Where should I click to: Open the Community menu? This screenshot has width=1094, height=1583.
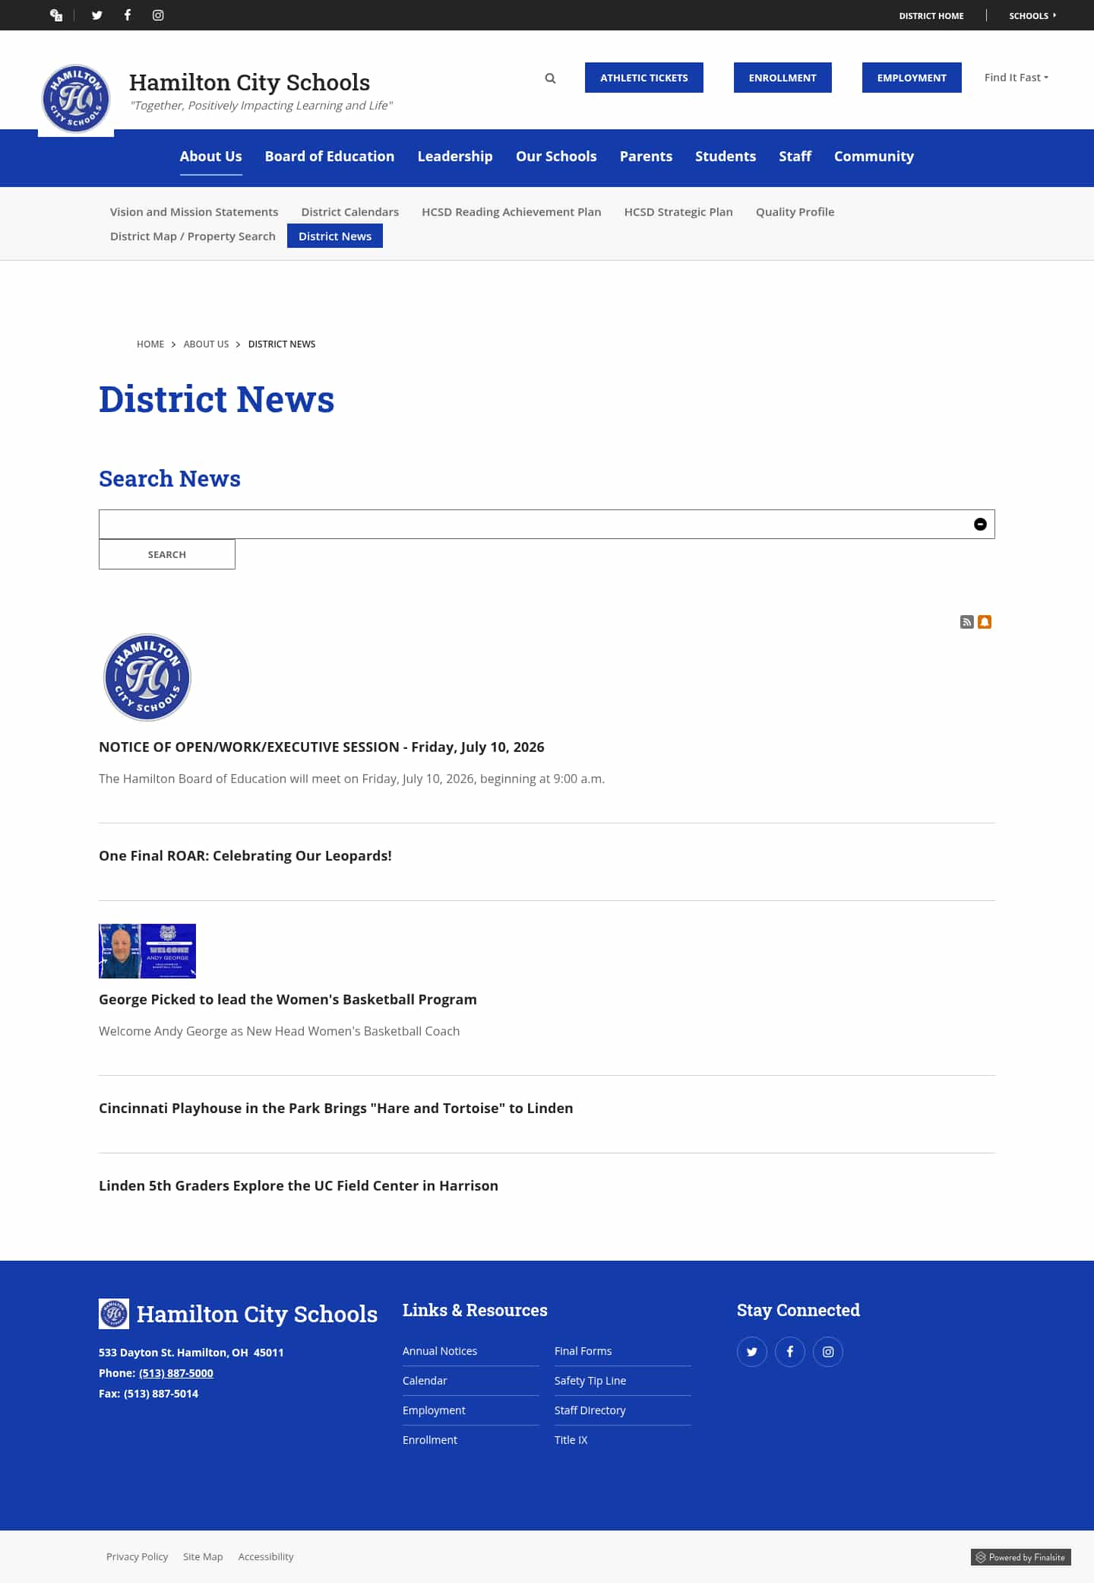[x=874, y=157]
